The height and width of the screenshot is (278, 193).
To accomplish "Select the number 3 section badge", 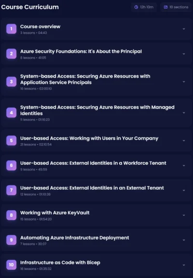I will 12,81.
